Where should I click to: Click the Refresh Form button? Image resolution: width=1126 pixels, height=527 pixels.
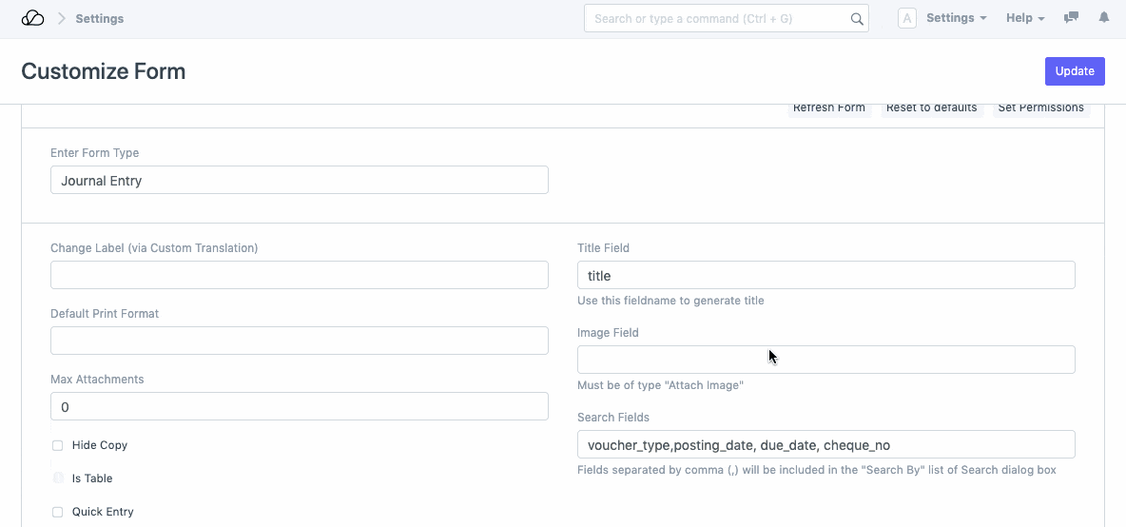point(829,108)
